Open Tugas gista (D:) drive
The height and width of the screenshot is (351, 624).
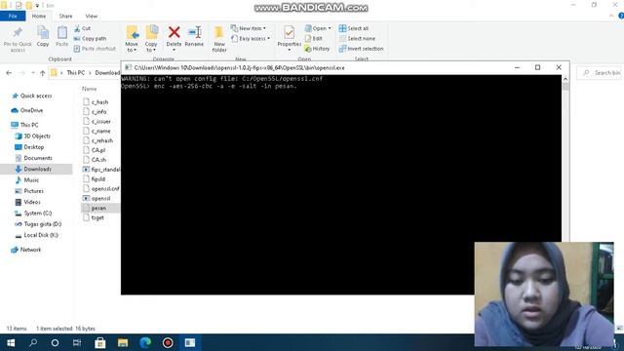(38, 224)
